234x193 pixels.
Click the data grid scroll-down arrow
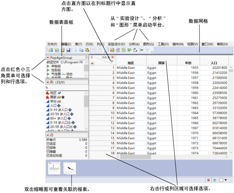point(231,152)
